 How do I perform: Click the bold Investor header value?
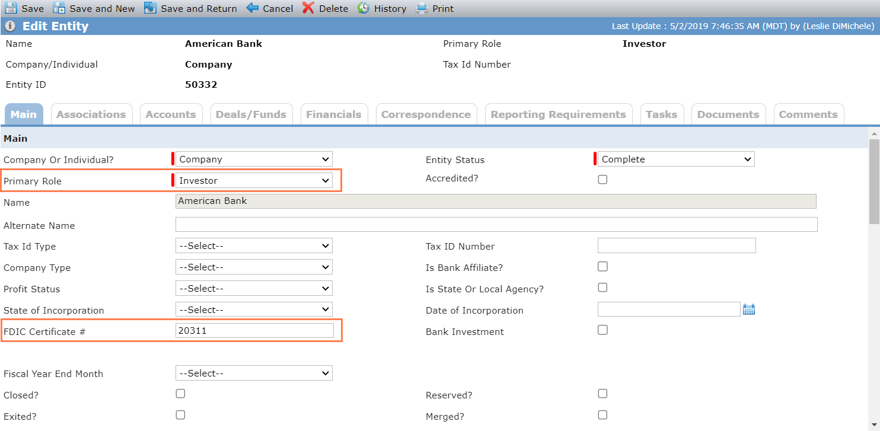coord(644,44)
